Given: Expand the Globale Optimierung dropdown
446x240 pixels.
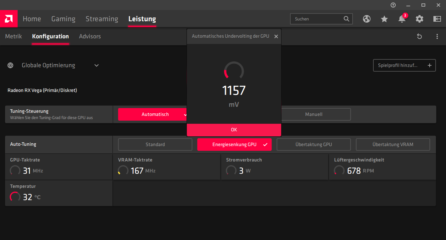Looking at the screenshot, I should (97, 65).
